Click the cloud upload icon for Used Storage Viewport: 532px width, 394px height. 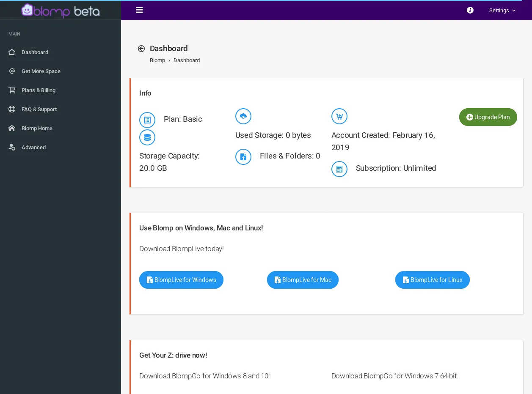243,116
